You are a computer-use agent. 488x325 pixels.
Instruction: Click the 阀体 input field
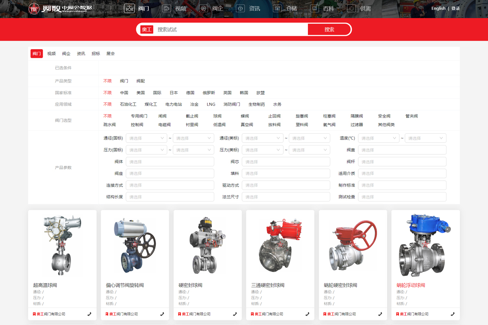[170, 162]
